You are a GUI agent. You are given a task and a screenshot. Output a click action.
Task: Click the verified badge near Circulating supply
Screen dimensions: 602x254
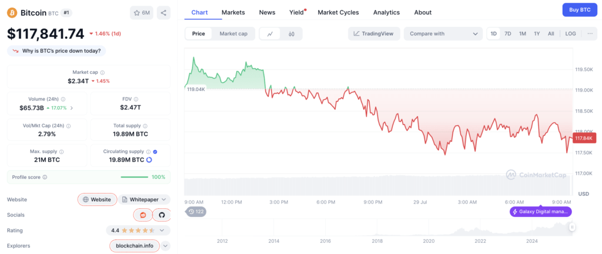click(155, 152)
